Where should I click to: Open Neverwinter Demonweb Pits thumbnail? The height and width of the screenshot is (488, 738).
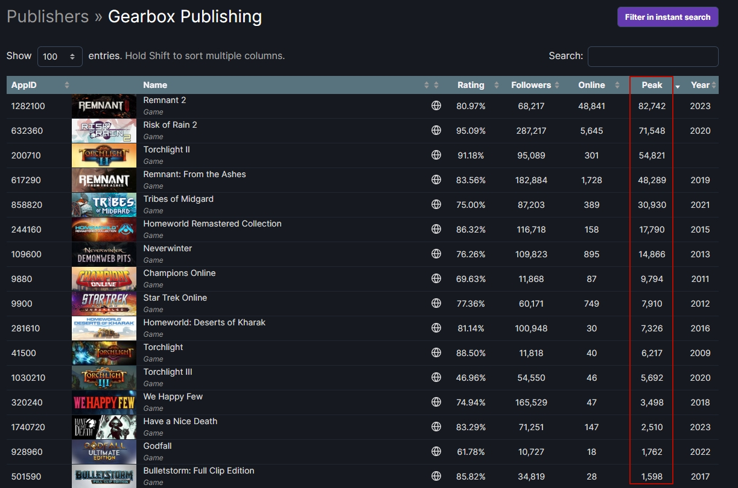pyautogui.click(x=104, y=254)
